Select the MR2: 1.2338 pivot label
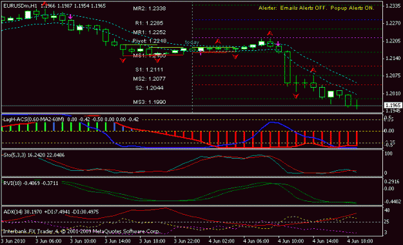 [x=150, y=8]
